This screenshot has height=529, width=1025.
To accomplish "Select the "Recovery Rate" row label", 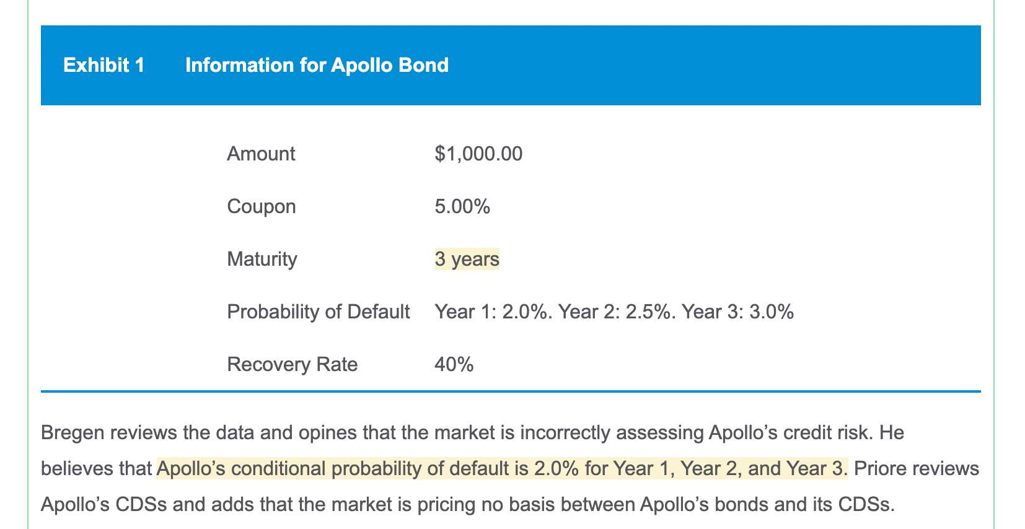I will coord(292,364).
